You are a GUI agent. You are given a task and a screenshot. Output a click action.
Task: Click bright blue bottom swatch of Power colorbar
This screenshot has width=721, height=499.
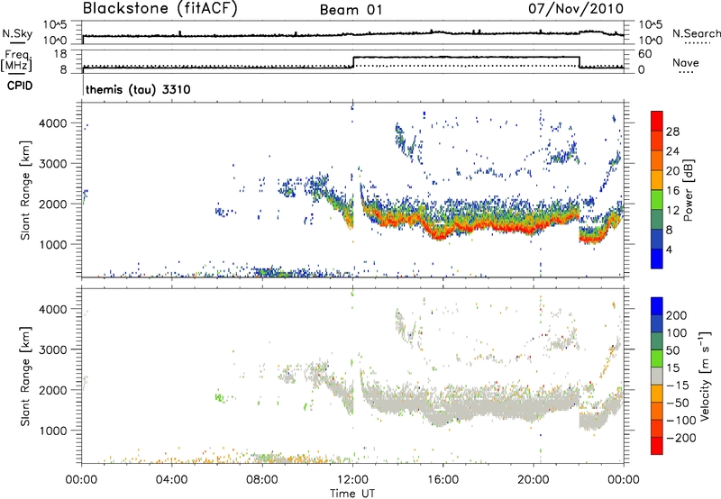point(657,259)
